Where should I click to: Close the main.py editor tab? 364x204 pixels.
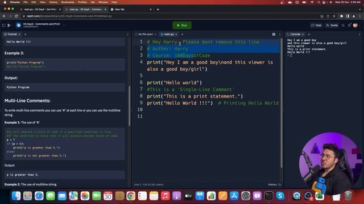click(176, 34)
